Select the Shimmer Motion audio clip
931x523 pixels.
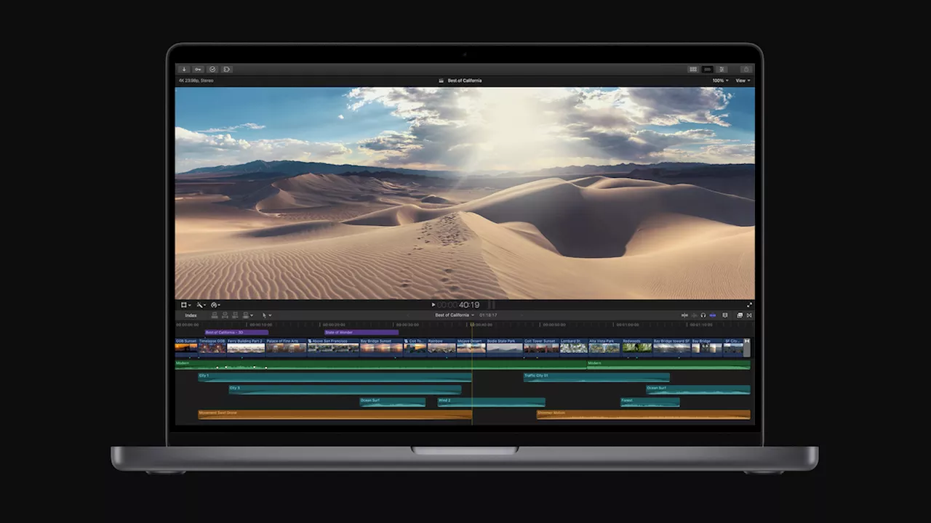tap(644, 414)
